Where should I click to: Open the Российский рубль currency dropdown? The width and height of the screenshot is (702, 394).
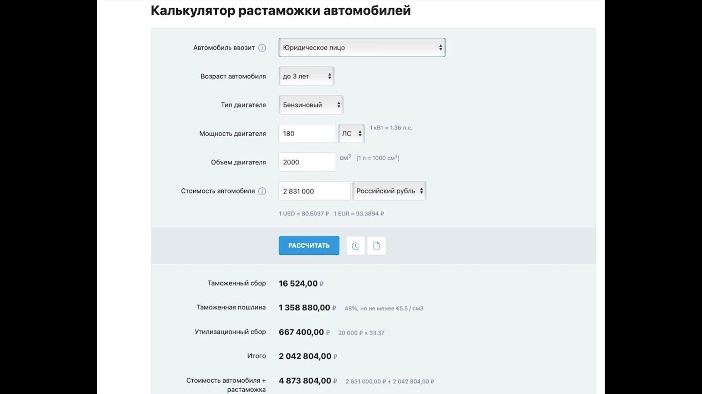[x=389, y=191]
